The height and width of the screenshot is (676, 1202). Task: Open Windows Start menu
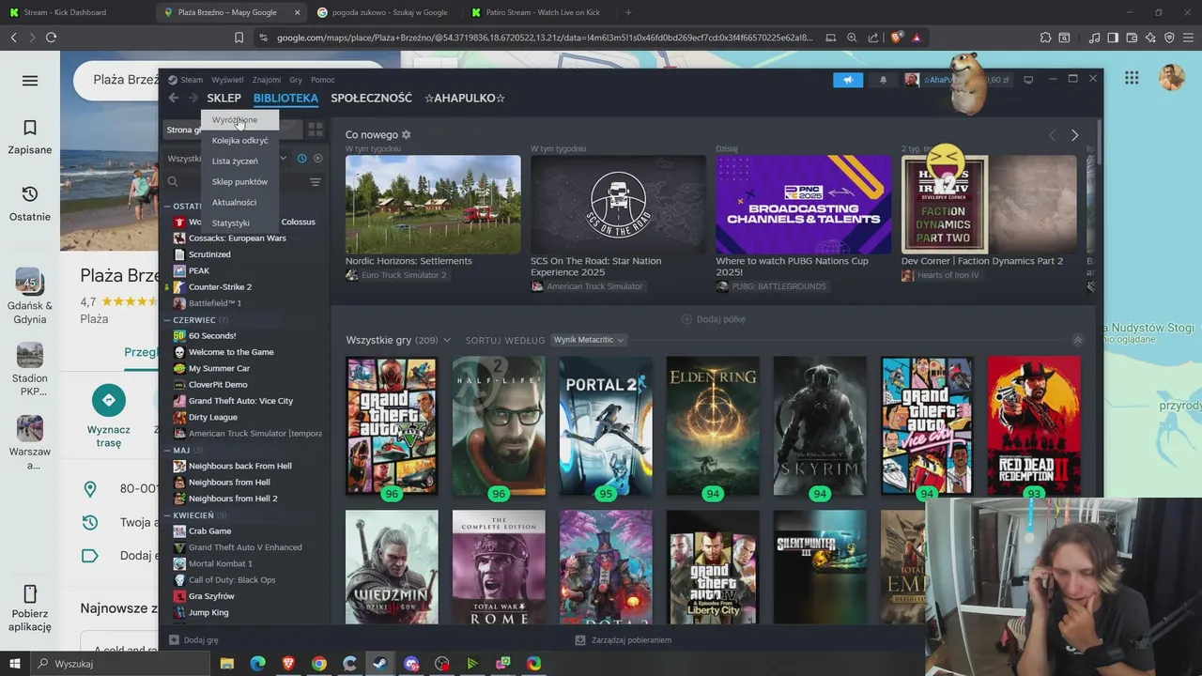pyautogui.click(x=14, y=664)
